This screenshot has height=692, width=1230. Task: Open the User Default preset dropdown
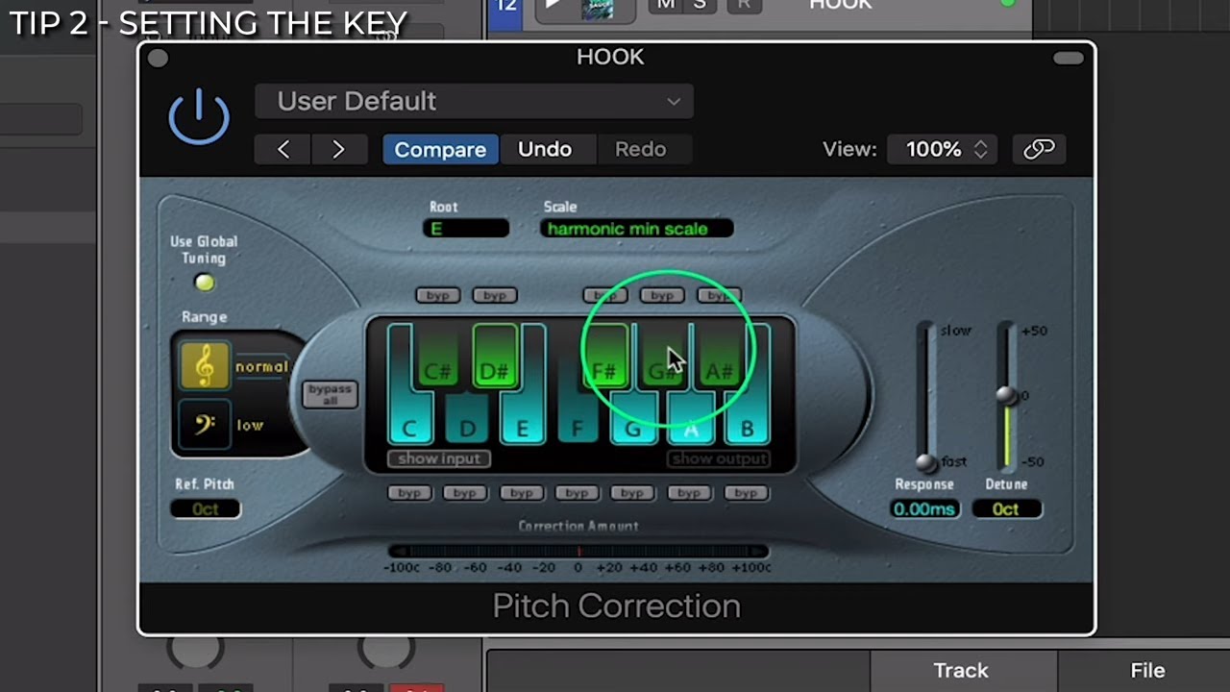[475, 101]
